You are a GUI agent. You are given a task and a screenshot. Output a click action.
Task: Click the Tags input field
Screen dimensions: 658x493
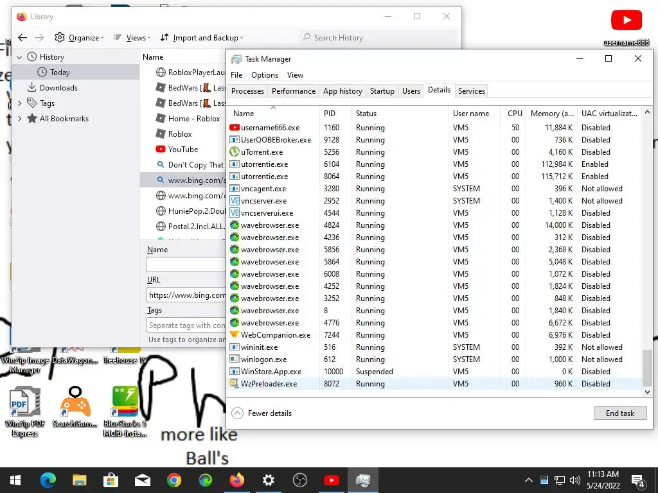coord(186,325)
